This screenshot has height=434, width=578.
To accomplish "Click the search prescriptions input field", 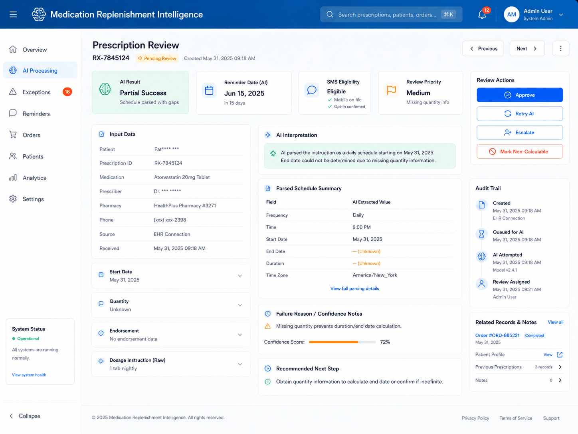I will click(391, 14).
